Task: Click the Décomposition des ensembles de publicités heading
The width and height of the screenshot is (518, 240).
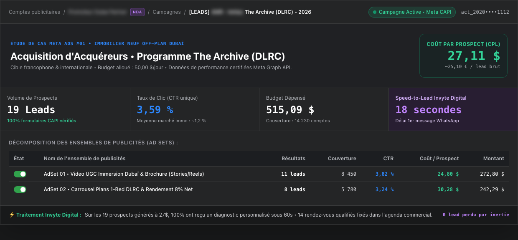Action: [x=94, y=143]
